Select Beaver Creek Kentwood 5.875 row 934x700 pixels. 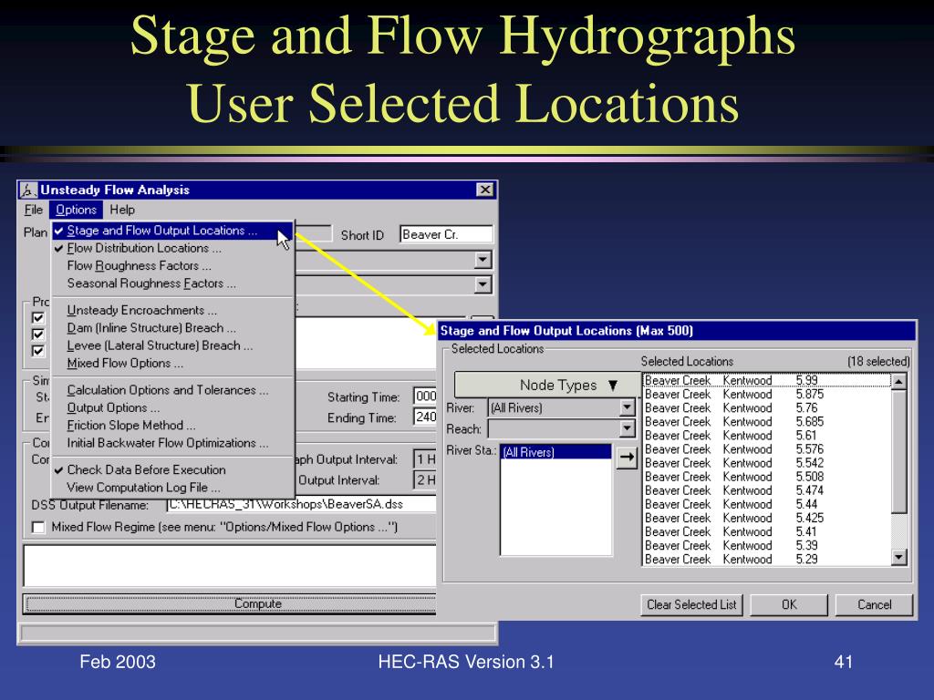tap(767, 394)
